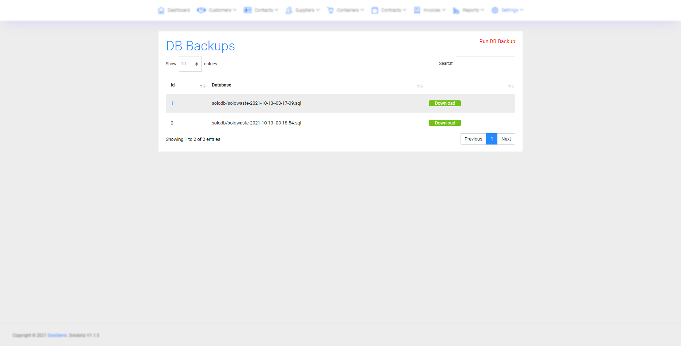
Task: Click the Customers handshake icon
Action: 201,10
